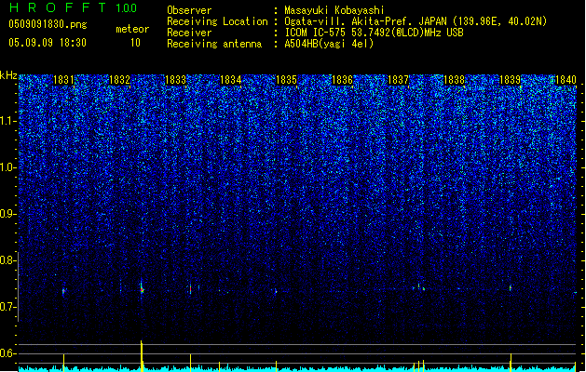Click the meteor echo just before 1835
This screenshot has width=586, height=372.
point(276,291)
